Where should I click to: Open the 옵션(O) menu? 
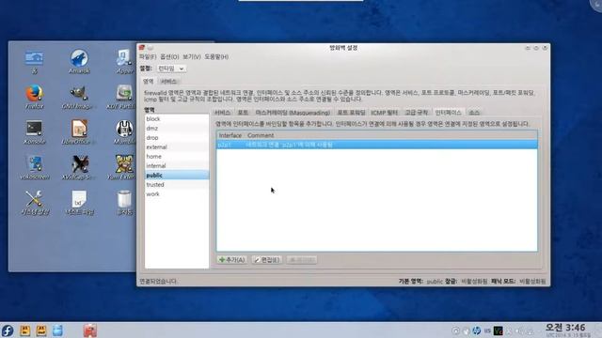(169, 56)
